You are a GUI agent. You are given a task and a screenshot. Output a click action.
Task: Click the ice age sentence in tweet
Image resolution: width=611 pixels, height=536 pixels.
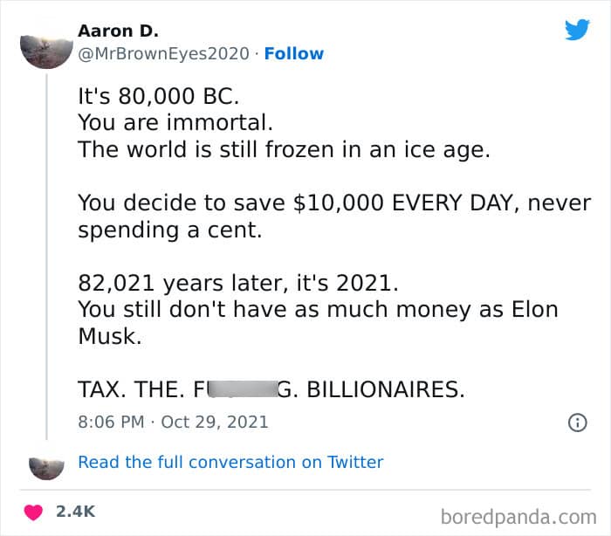284,149
